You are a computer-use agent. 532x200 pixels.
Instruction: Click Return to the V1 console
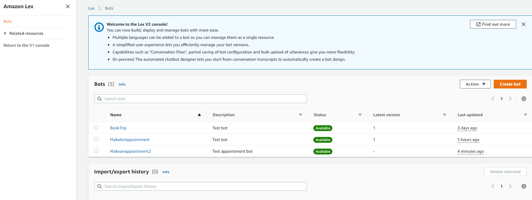26,45
